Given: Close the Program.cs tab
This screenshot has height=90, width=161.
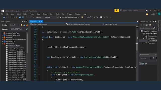Looking at the screenshot, I should 42,21.
